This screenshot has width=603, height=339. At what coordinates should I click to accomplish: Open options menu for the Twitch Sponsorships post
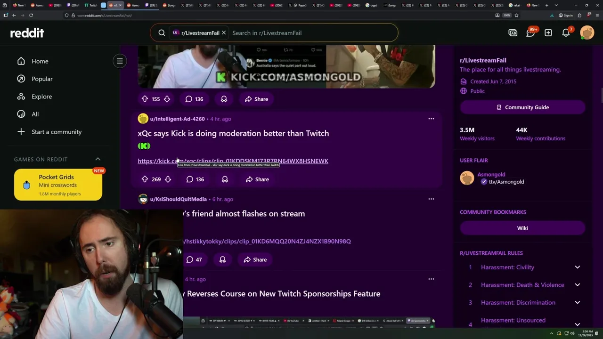(431, 279)
